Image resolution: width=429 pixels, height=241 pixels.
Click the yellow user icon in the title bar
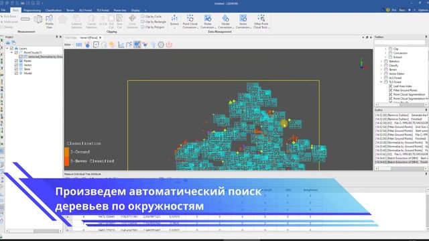point(387,10)
